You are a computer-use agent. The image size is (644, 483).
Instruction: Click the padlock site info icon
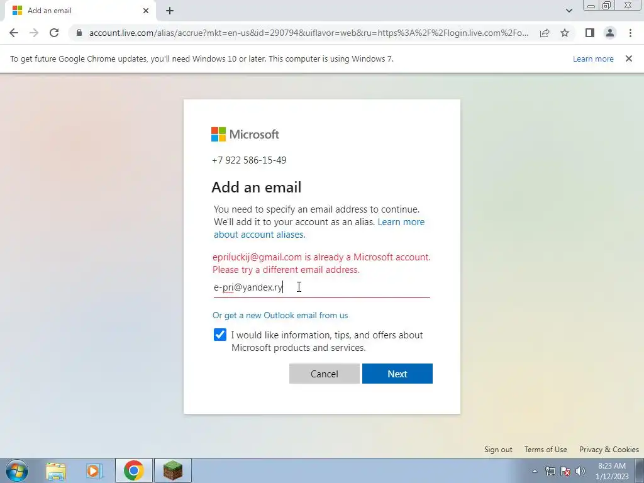(79, 33)
